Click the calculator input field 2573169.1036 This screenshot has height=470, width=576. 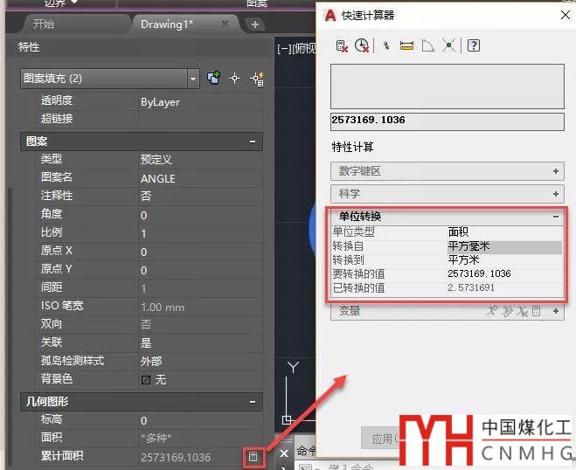(x=447, y=121)
